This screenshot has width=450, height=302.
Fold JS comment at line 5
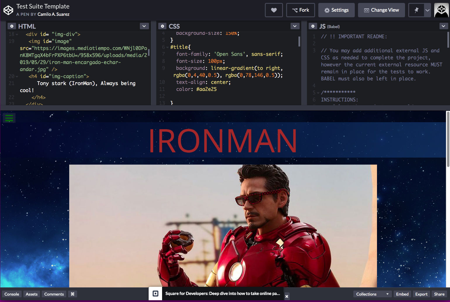click(318, 93)
